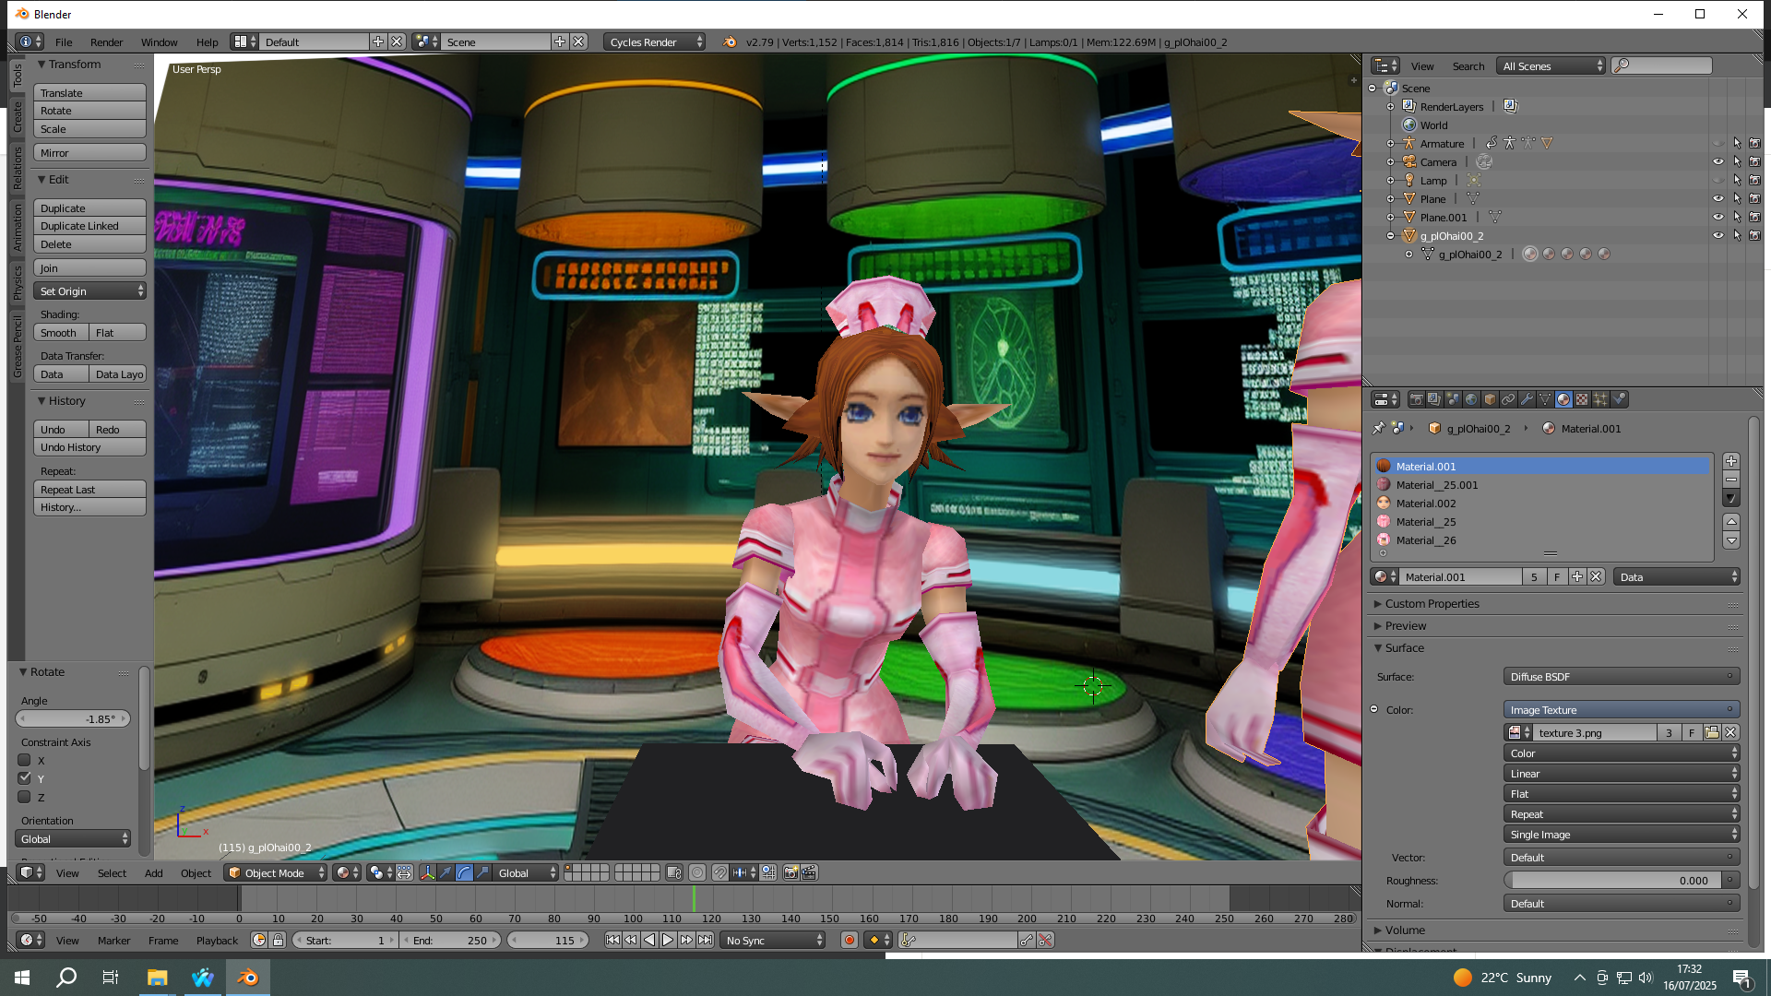Open the Render menu
Viewport: 1771px width, 996px height.
click(x=106, y=41)
